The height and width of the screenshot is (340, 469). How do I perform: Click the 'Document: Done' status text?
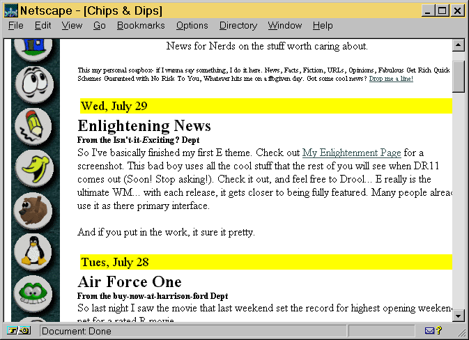pos(76,331)
